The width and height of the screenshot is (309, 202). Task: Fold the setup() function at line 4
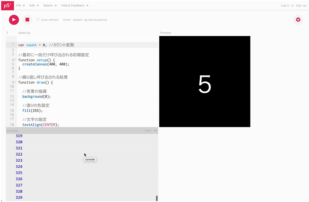click(16, 60)
